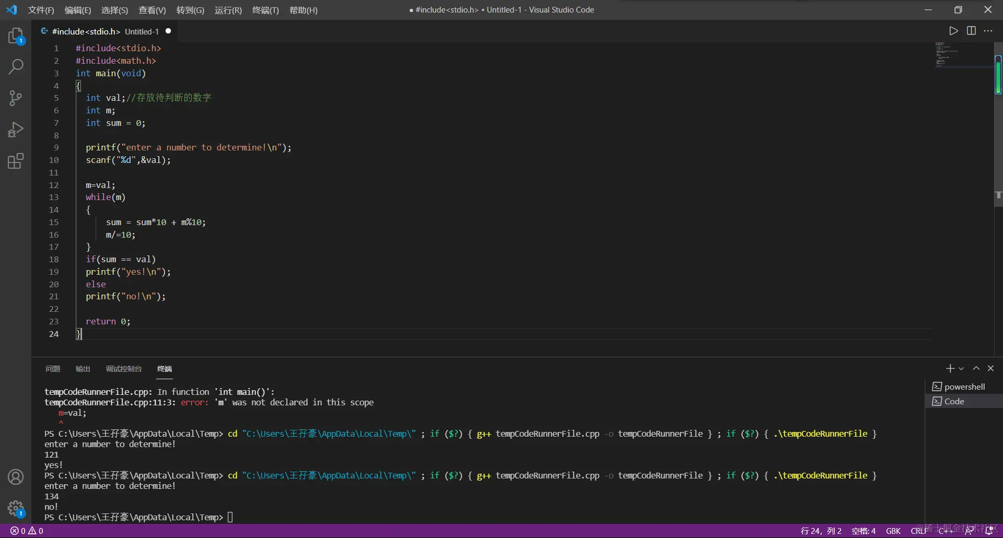Click line number 24 in the gutter
The height and width of the screenshot is (538, 1003).
point(54,334)
